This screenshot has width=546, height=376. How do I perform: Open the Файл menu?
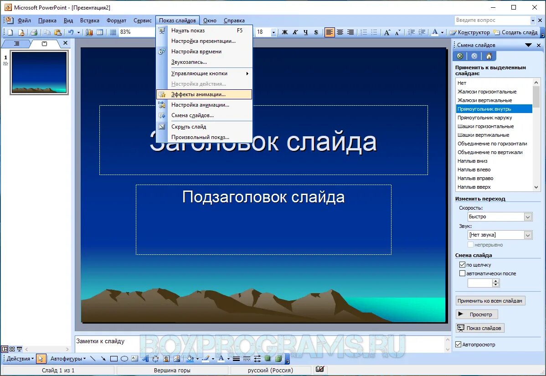[24, 21]
